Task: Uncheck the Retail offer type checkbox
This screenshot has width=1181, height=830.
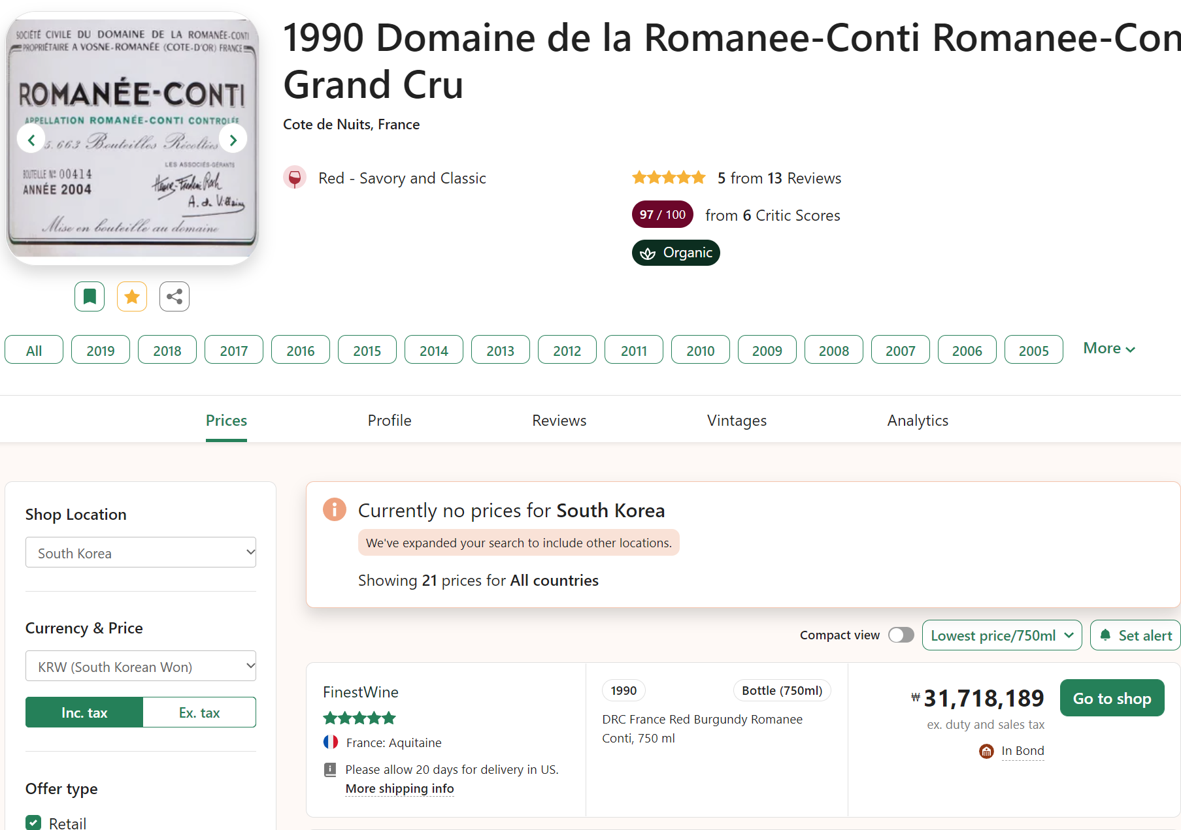Action: pyautogui.click(x=33, y=823)
